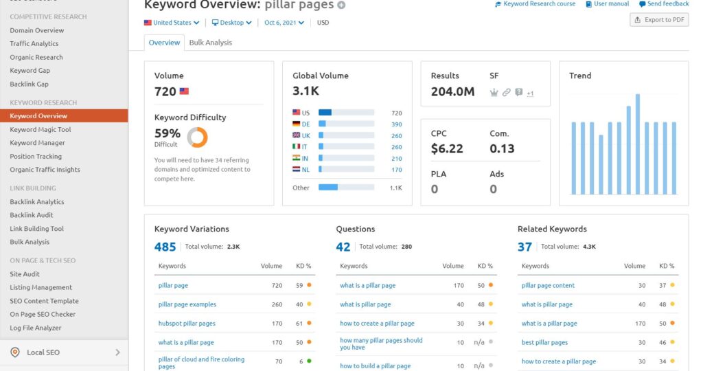Open Link Building Tool

[x=37, y=228]
